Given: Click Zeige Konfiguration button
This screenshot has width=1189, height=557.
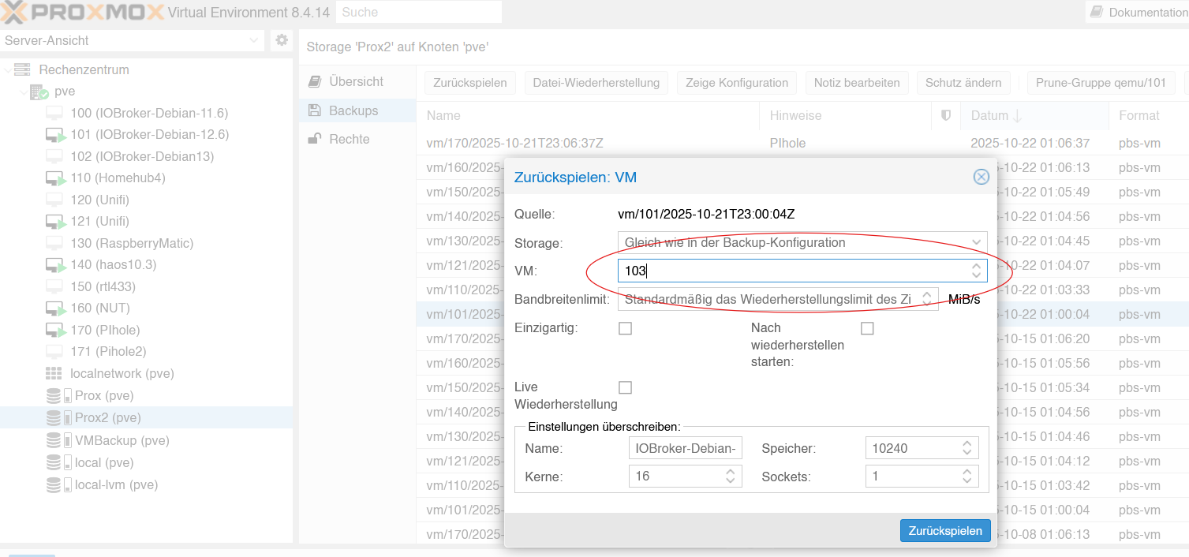Looking at the screenshot, I should tap(737, 82).
